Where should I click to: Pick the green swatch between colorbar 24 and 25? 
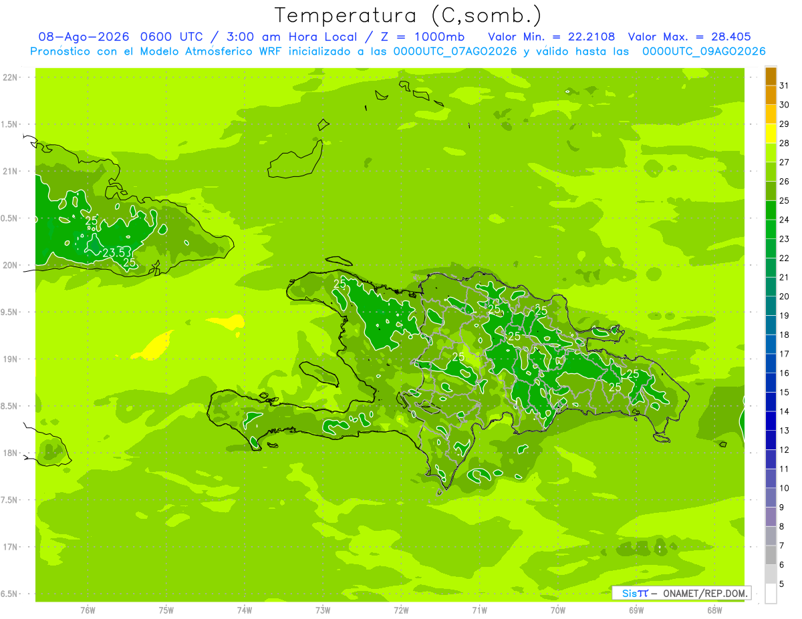(x=771, y=210)
